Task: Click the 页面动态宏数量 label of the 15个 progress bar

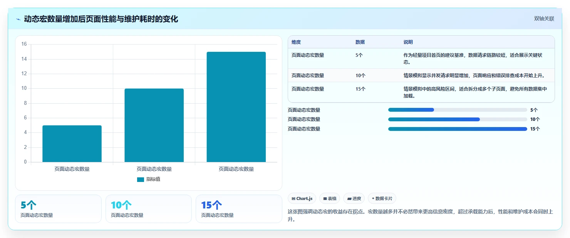Action: pyautogui.click(x=304, y=129)
